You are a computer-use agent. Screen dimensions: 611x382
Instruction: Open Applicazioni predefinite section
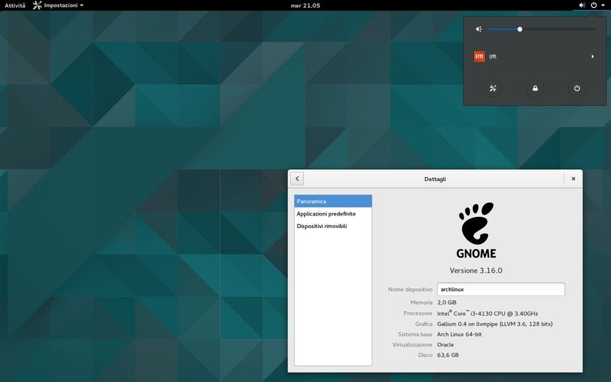[x=333, y=214]
